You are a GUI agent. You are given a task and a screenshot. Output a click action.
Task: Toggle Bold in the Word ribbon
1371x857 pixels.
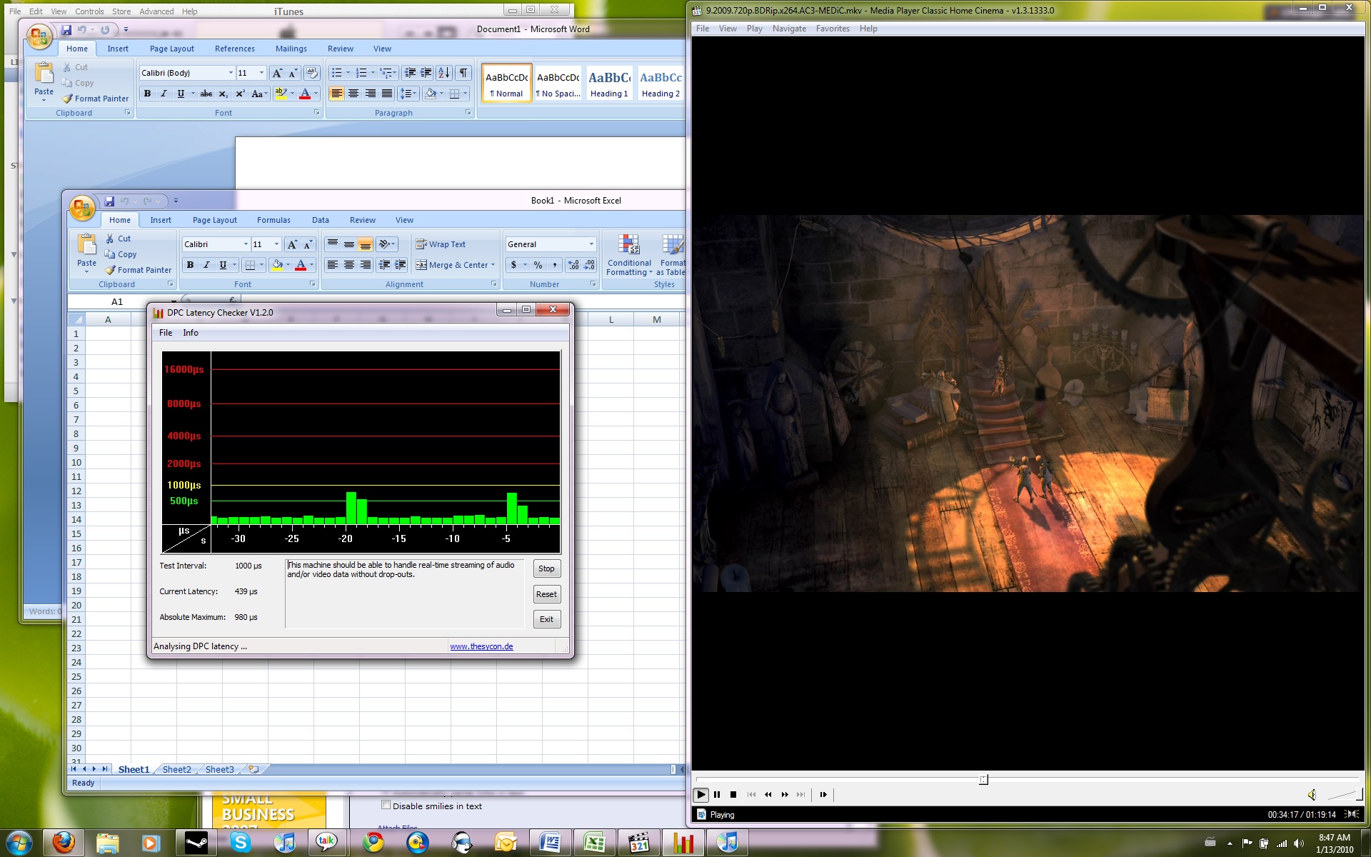(147, 94)
